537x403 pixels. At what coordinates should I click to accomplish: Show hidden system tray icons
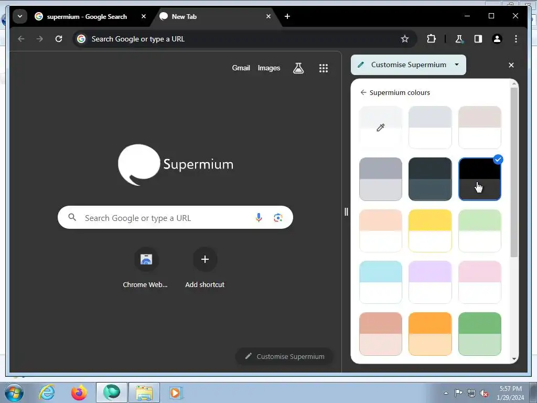[446, 393]
